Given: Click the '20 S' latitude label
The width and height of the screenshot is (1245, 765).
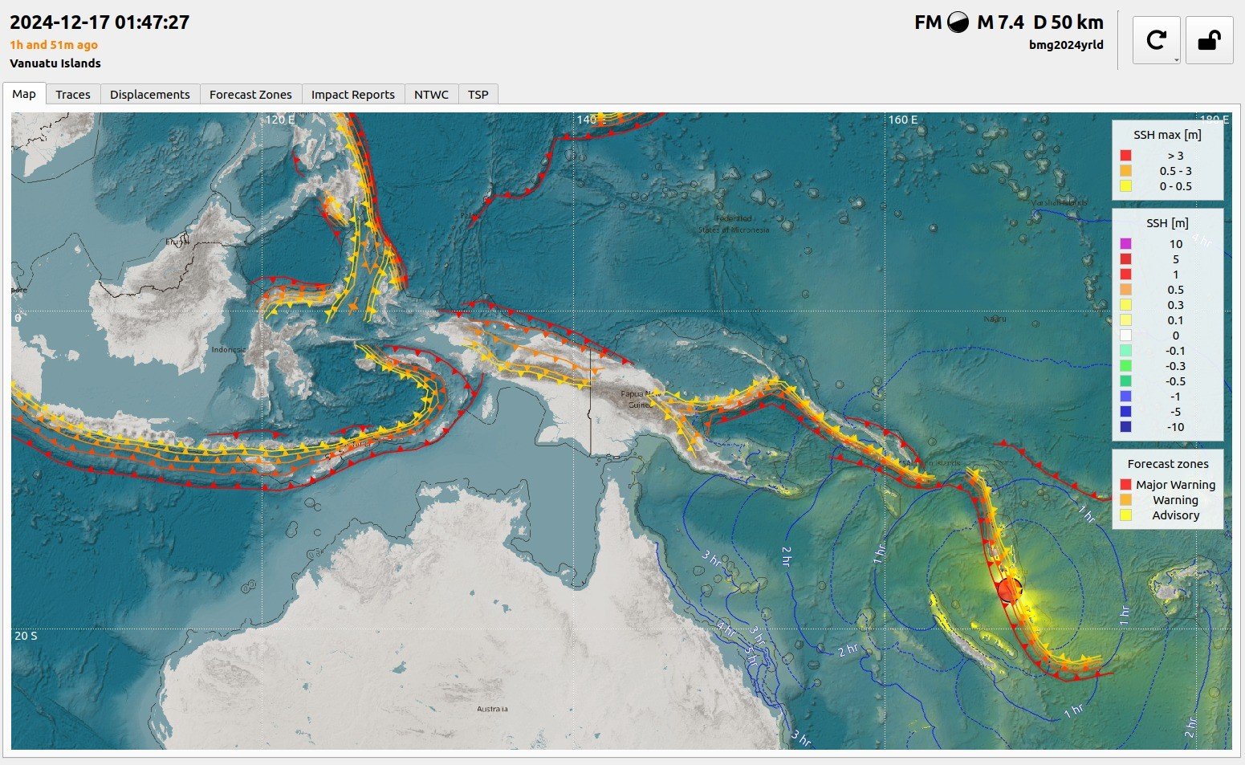Looking at the screenshot, I should [26, 636].
